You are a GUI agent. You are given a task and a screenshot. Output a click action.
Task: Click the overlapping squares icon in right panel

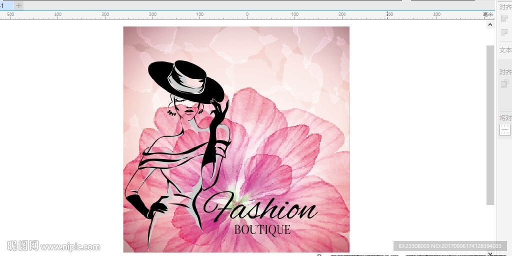(504, 83)
